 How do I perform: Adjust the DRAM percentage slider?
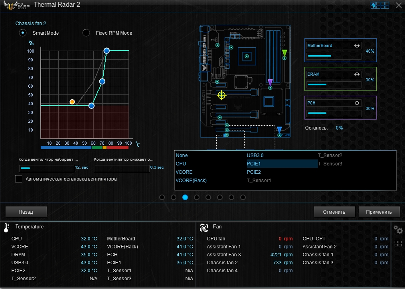[x=334, y=85]
